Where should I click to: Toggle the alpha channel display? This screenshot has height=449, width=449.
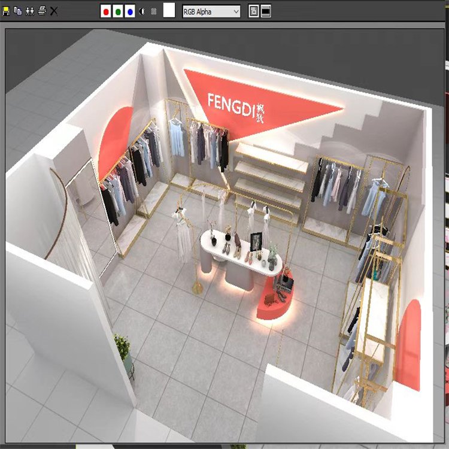pos(142,11)
